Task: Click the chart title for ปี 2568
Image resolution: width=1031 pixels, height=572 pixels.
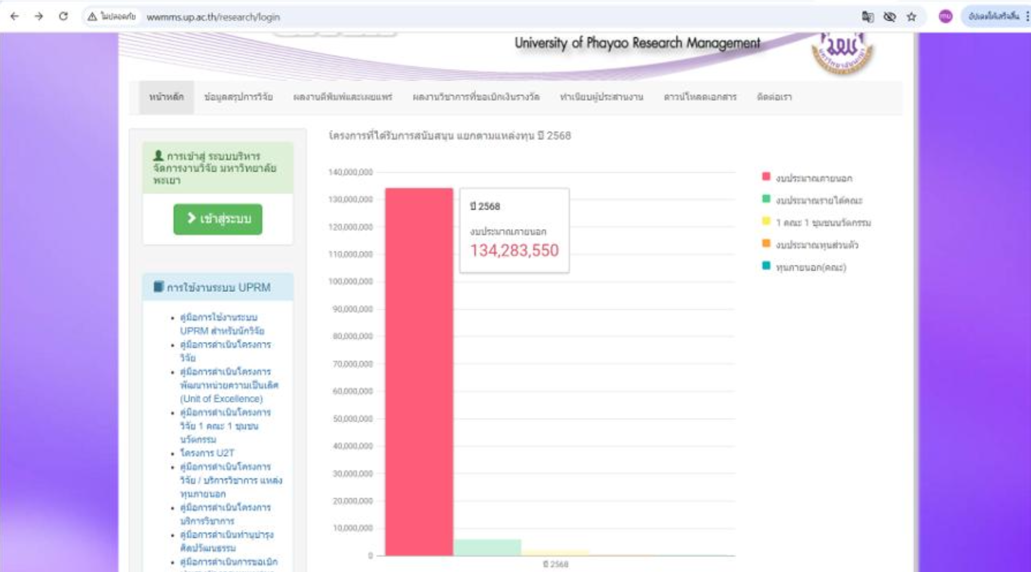Action: point(450,136)
